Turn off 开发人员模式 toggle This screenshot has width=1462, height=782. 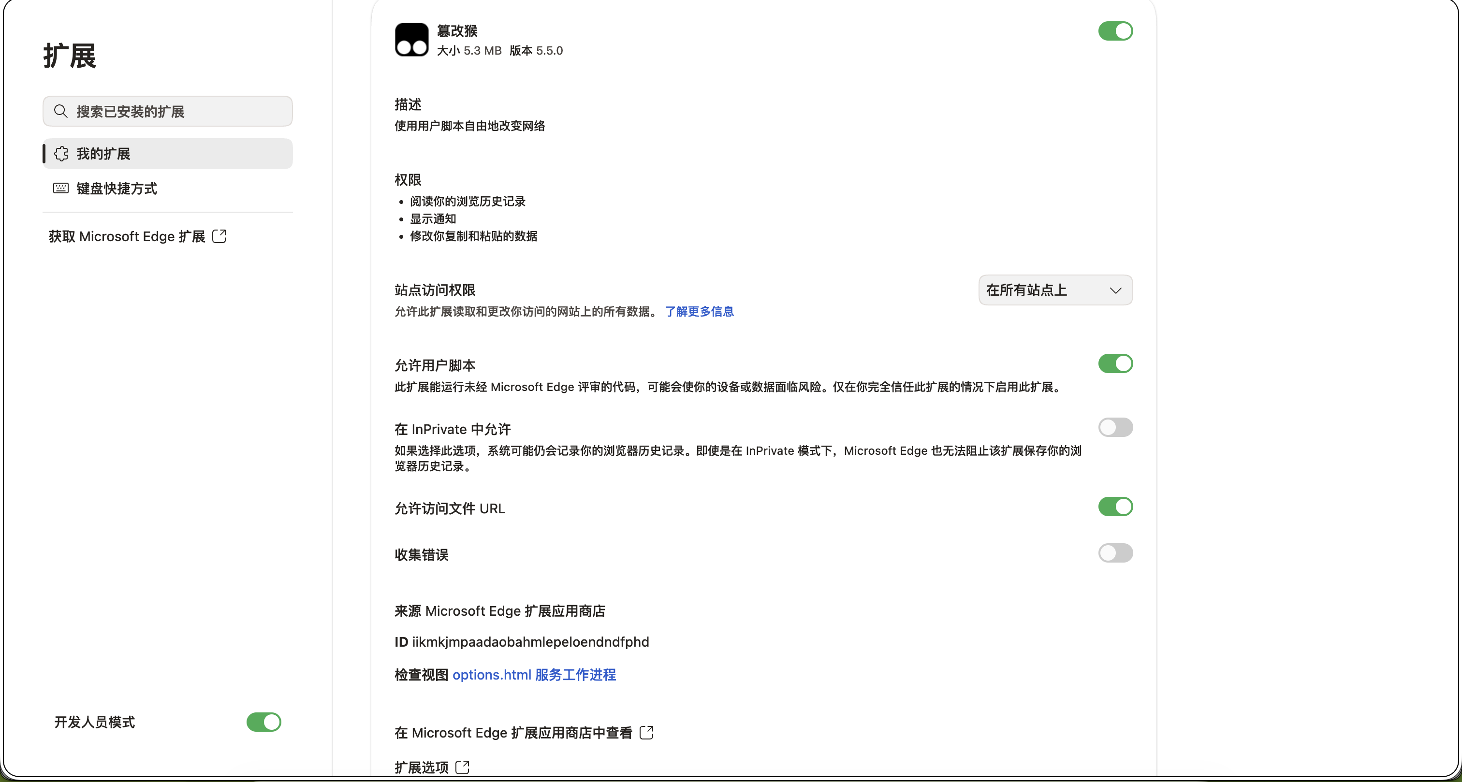pos(264,722)
